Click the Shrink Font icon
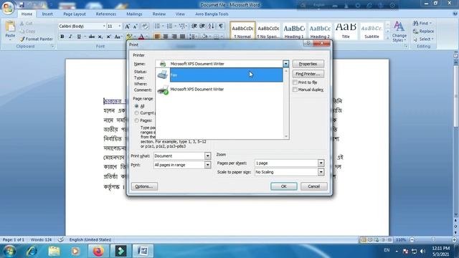This screenshot has width=459, height=258. coord(136,27)
